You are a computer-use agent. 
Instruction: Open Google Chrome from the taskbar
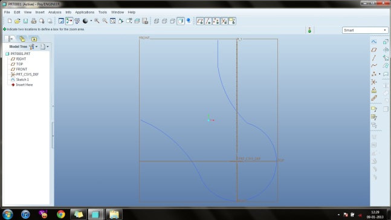tap(61, 215)
